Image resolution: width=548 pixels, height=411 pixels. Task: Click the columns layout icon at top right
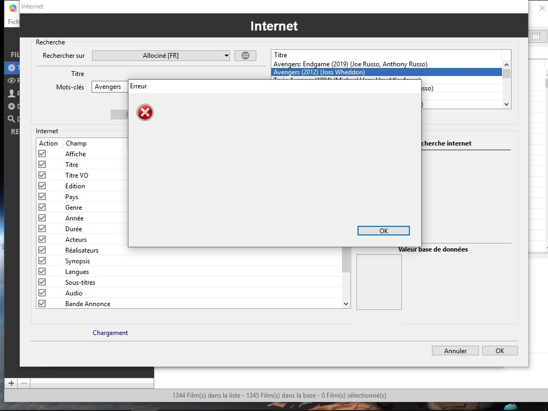tap(536, 36)
